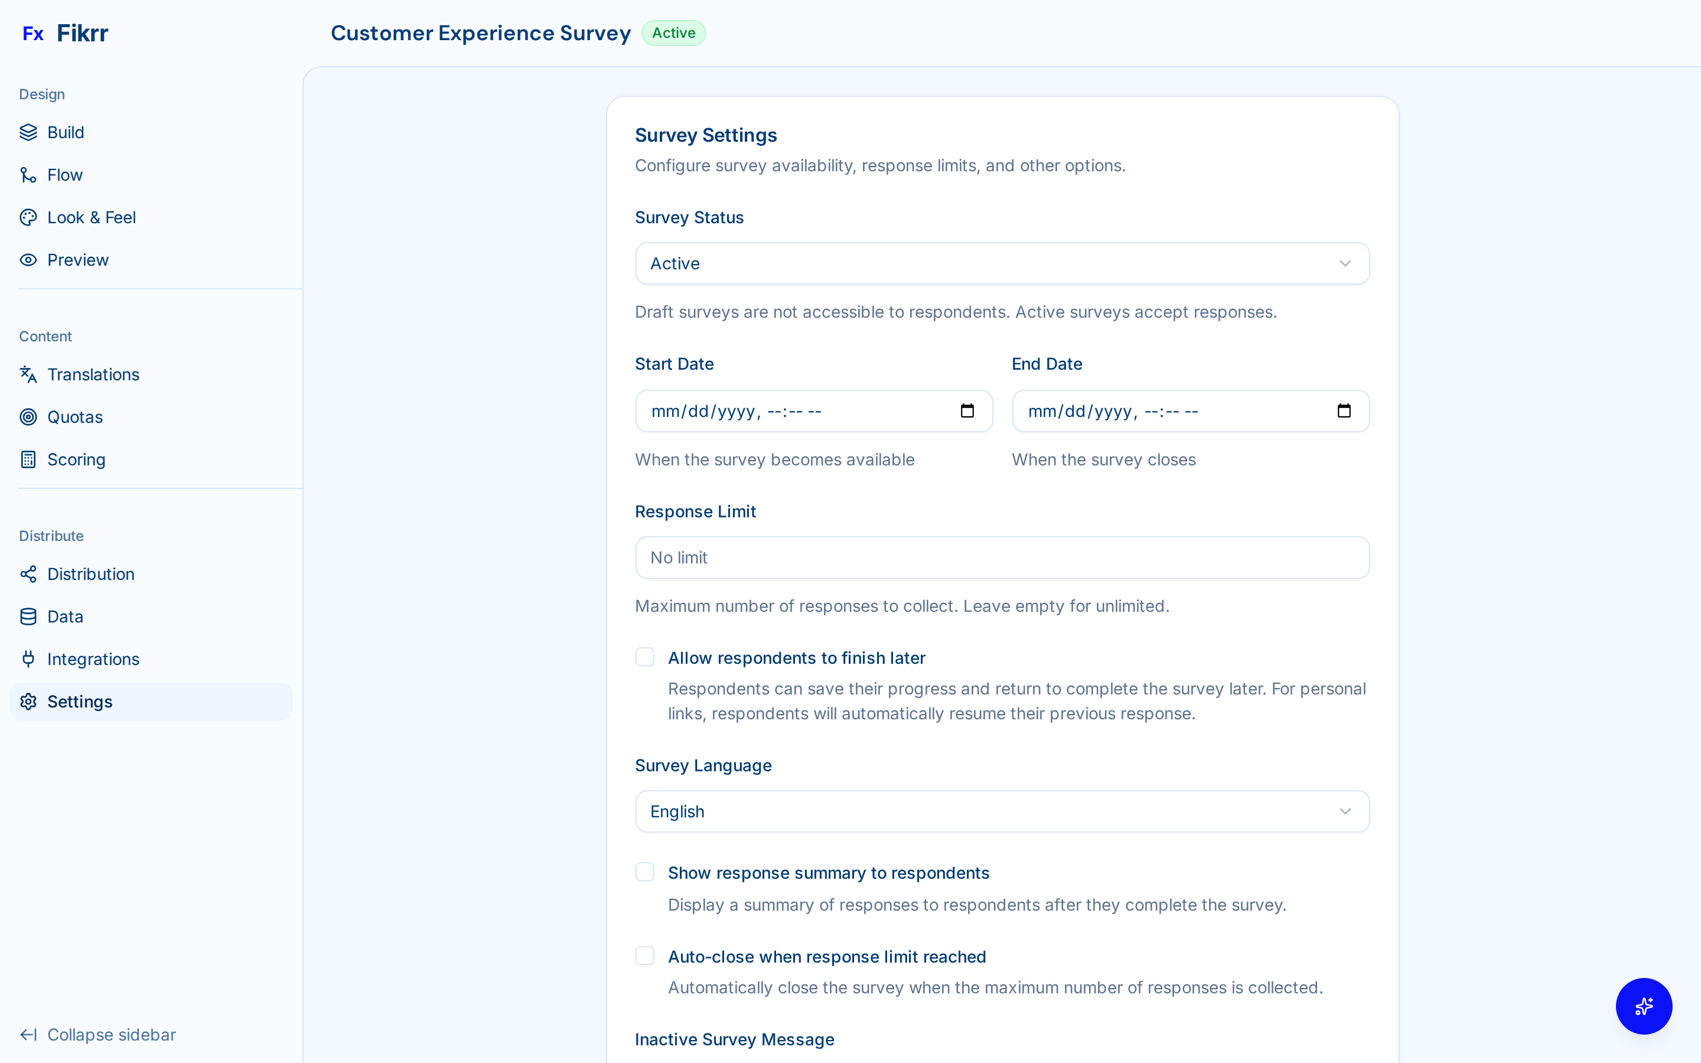Click the Quotas target icon
Screen dimensions: 1701x1063
(x=28, y=417)
